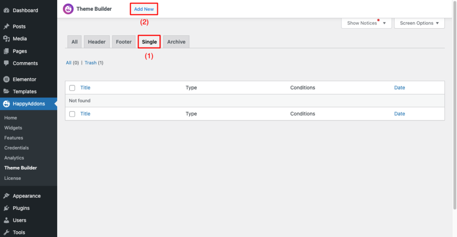
Task: Open the Features submenu item
Action: pos(14,137)
